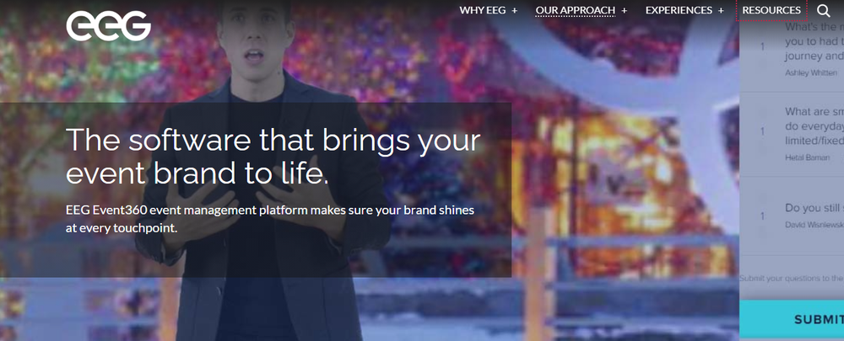Expand the plus next to EXPERIENCES

pyautogui.click(x=721, y=10)
